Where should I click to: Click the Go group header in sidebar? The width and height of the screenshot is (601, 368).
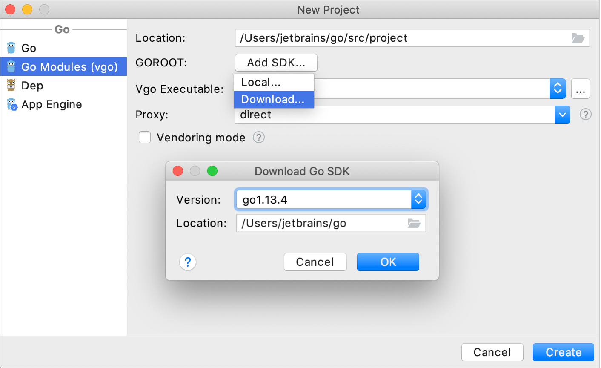pos(62,29)
